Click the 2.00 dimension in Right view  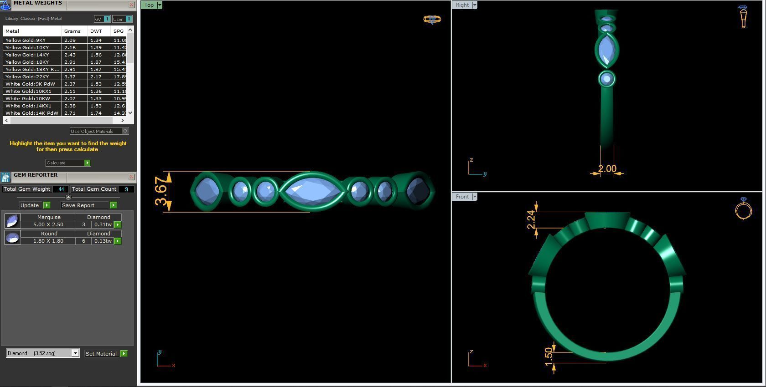click(607, 169)
